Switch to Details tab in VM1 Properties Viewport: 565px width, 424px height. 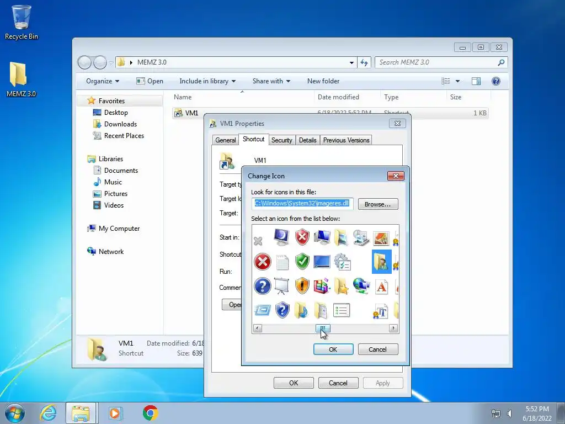click(x=307, y=140)
